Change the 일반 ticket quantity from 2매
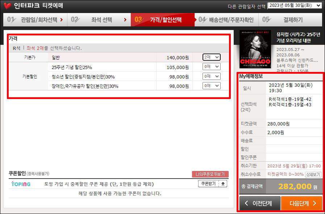The image size is (325, 214). [211, 57]
